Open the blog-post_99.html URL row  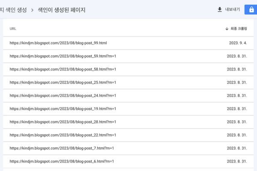pyautogui.click(x=58, y=43)
